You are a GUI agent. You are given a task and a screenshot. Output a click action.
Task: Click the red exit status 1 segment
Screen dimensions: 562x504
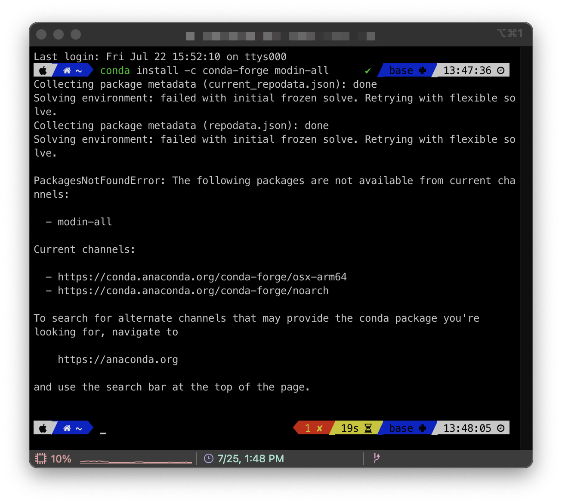(312, 427)
